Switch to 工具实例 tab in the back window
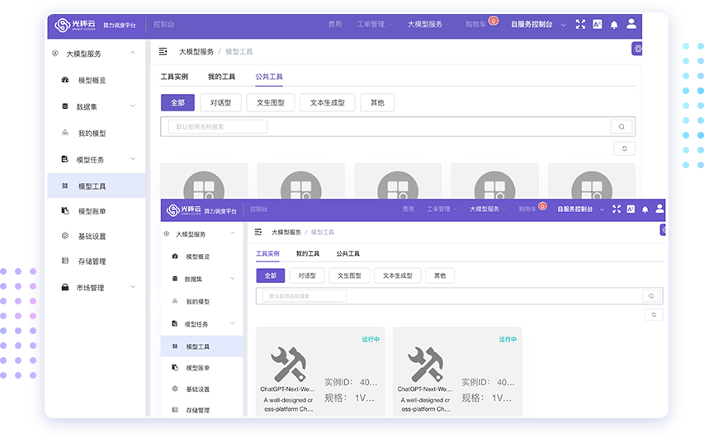704x438 pixels. (x=174, y=77)
